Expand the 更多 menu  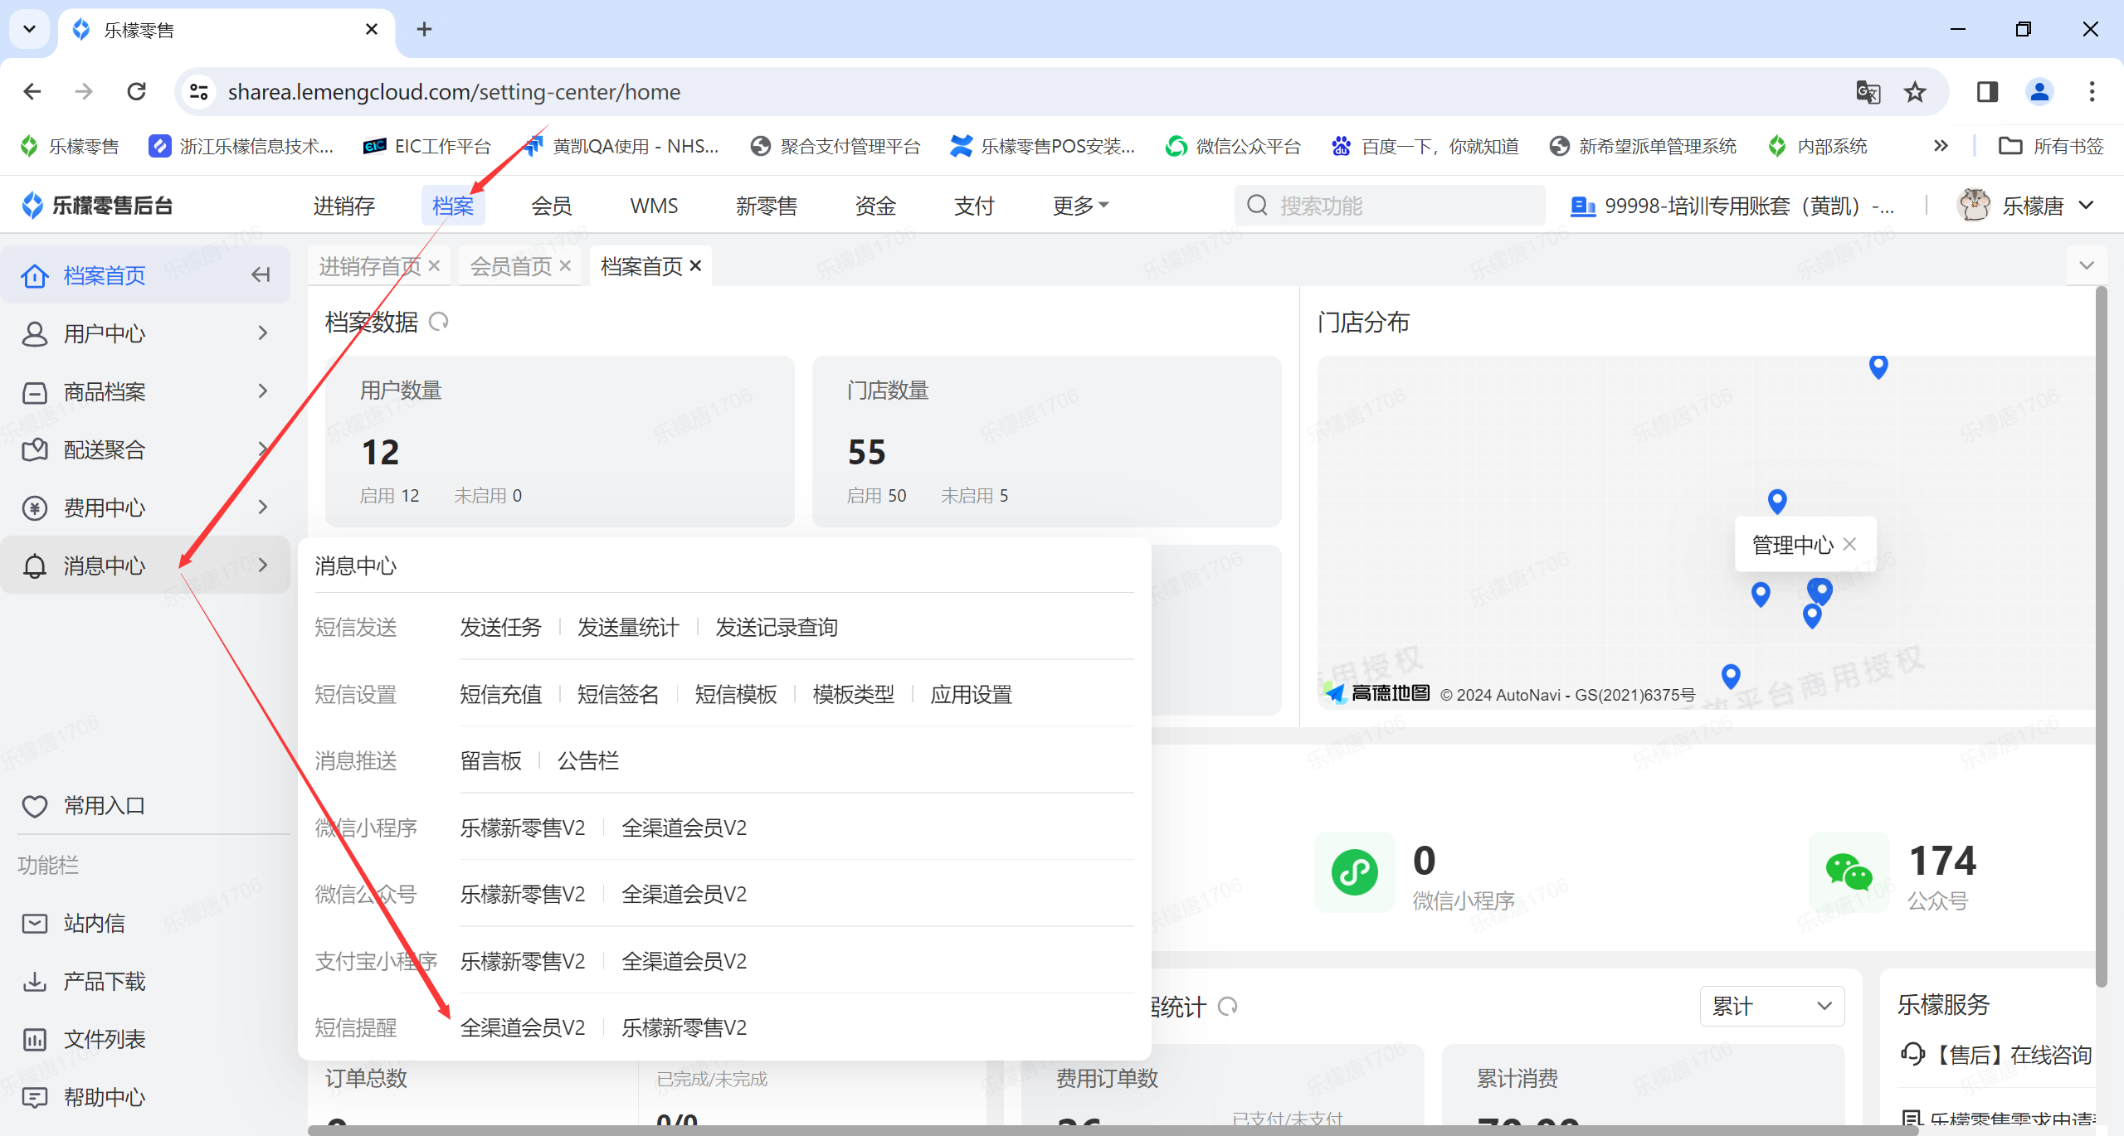pos(1080,206)
